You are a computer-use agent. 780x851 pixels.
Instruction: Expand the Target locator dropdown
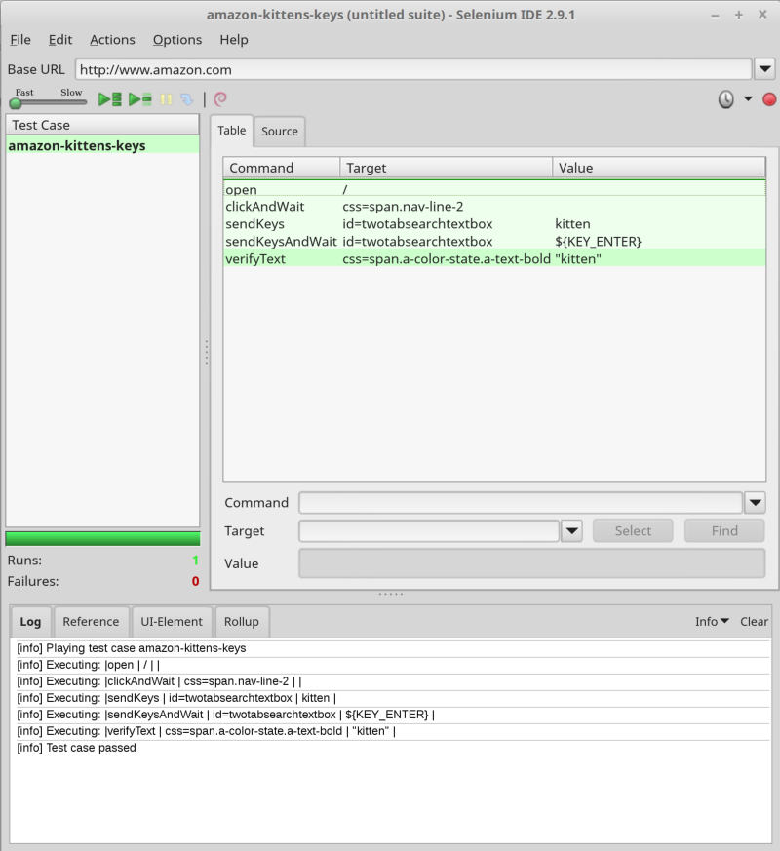(572, 531)
